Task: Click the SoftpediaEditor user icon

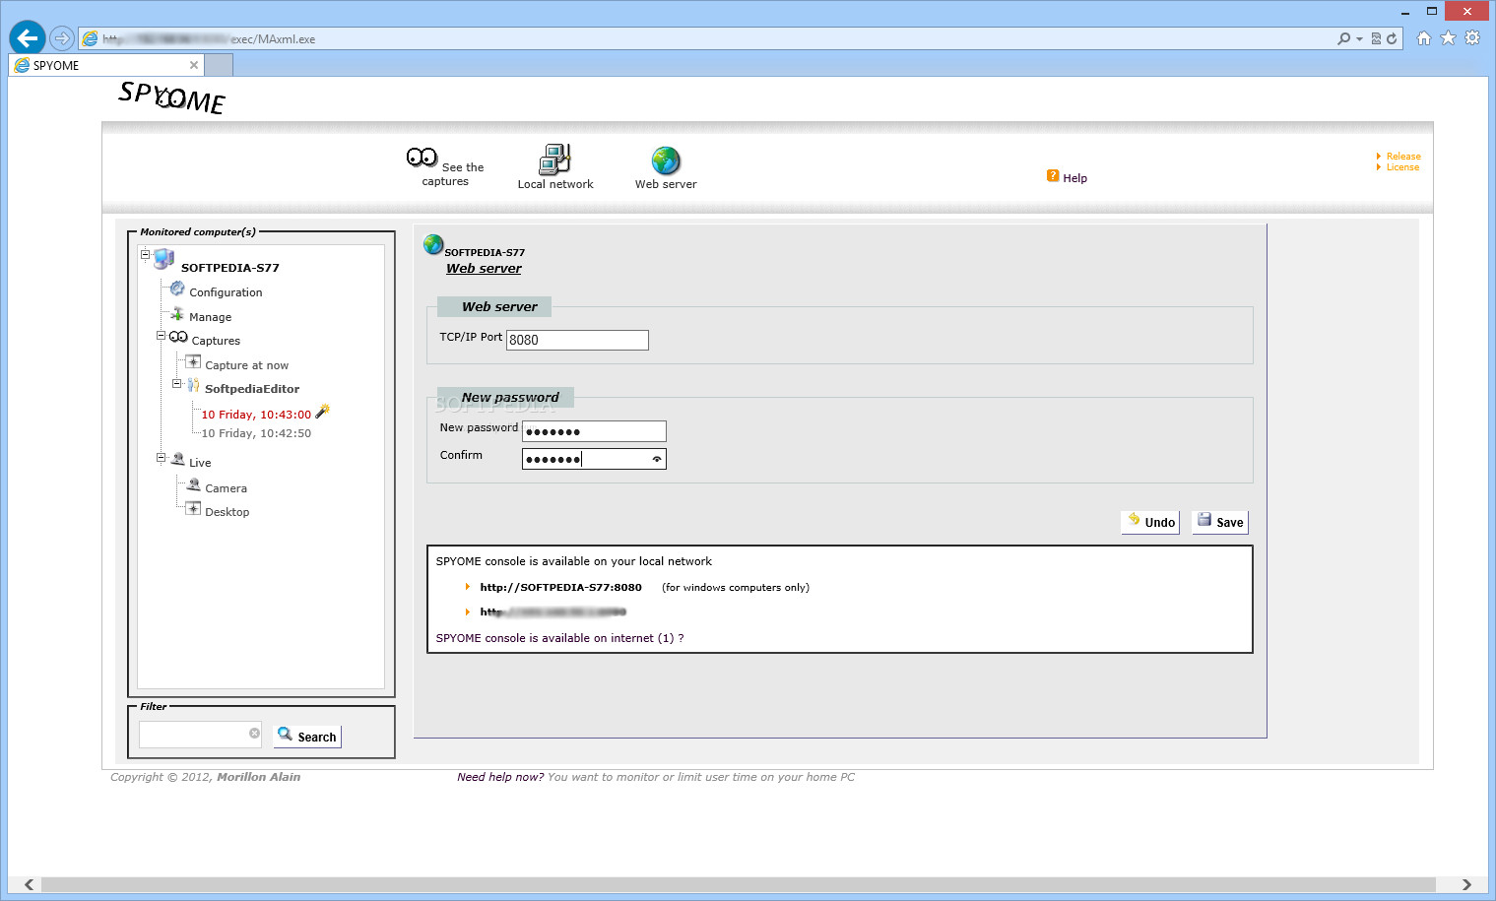Action: tap(194, 385)
